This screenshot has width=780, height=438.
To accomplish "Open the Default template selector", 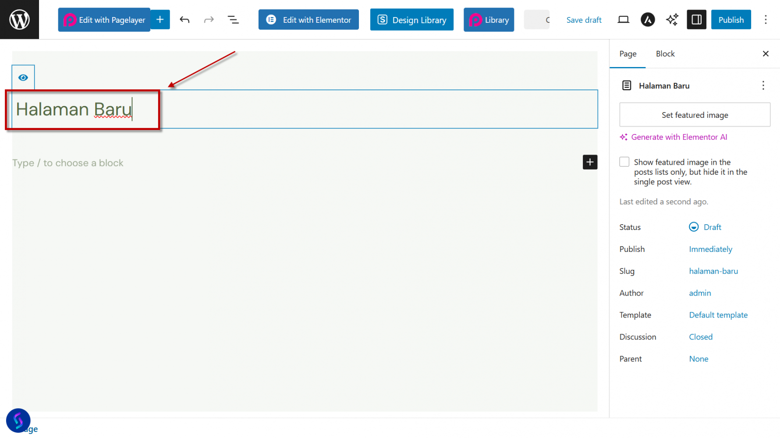I will point(718,315).
